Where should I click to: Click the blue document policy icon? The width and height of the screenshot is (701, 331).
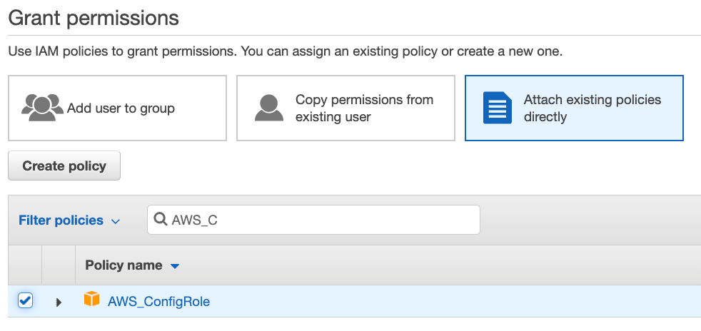[498, 108]
